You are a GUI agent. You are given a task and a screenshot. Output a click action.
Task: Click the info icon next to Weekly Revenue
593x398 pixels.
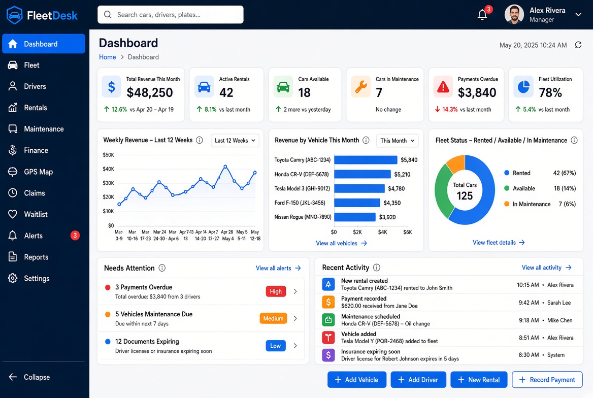(200, 140)
